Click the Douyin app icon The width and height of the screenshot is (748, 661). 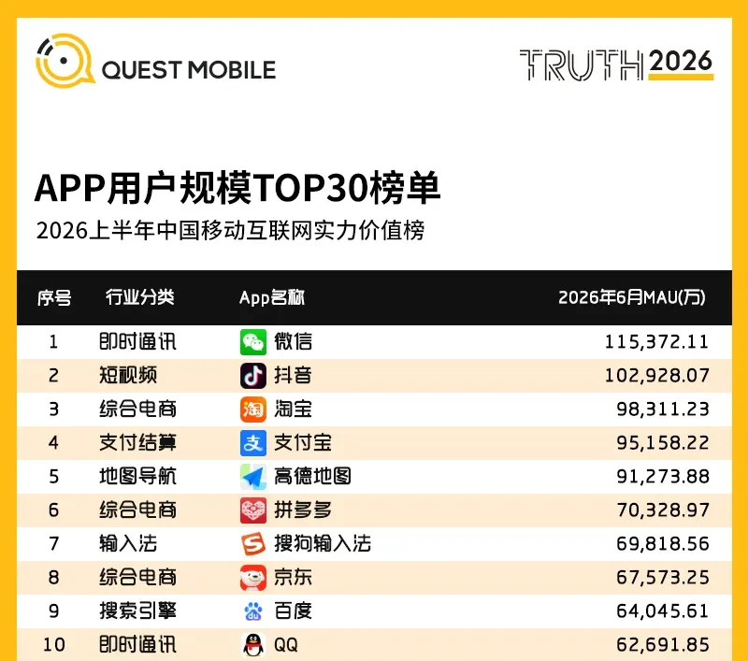coord(252,375)
